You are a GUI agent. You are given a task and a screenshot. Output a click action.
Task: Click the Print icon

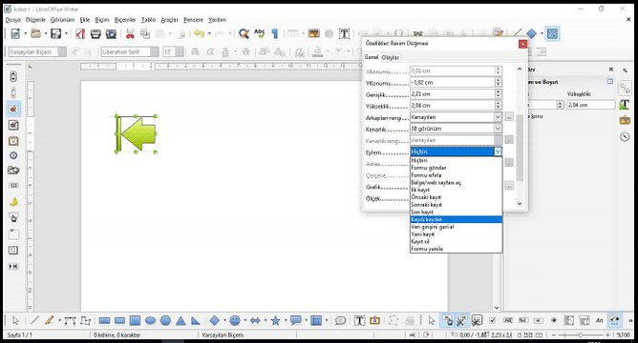pos(96,33)
